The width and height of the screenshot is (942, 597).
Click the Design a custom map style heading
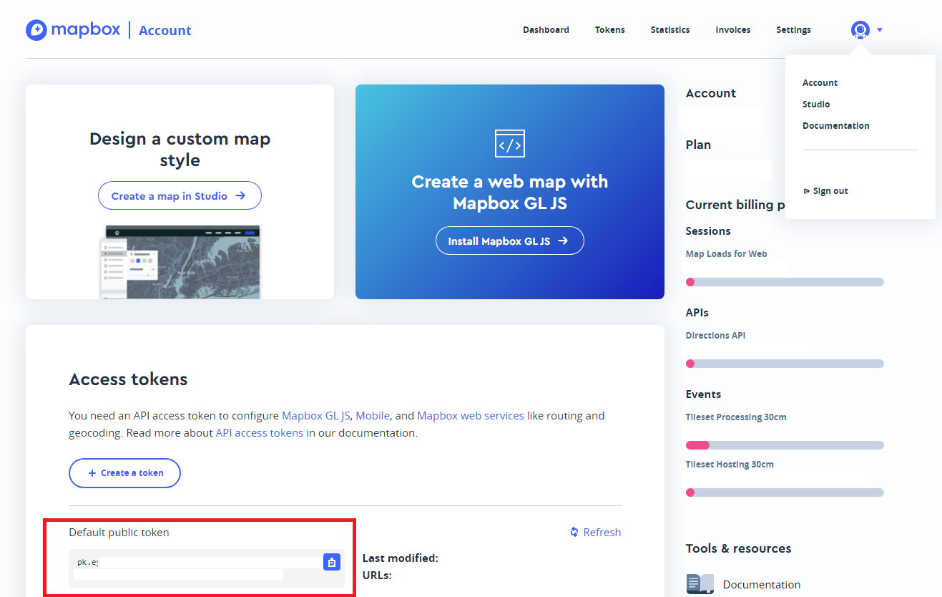click(180, 149)
